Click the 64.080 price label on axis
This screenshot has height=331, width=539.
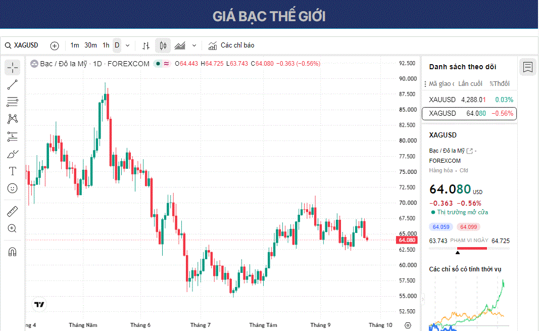pyautogui.click(x=407, y=240)
